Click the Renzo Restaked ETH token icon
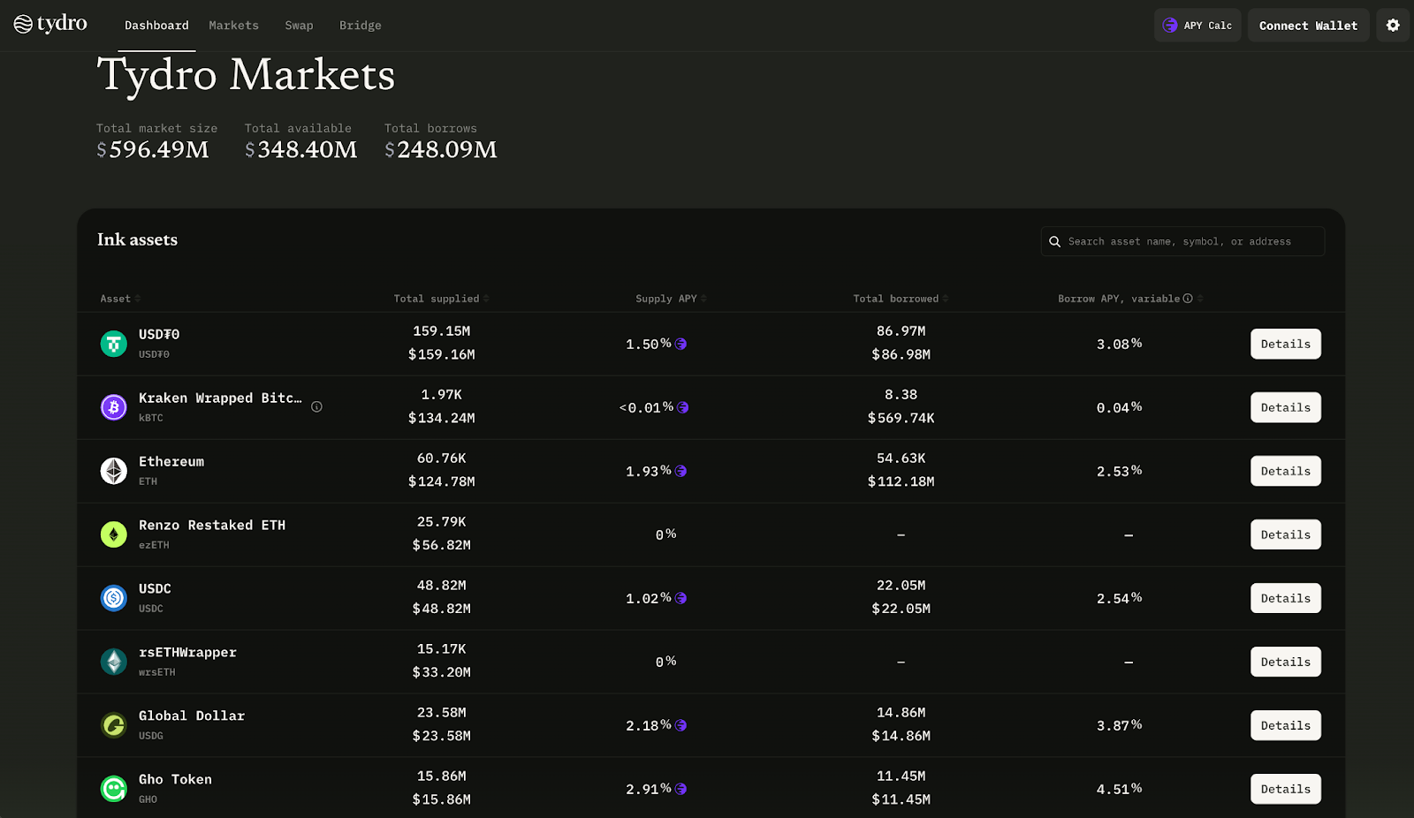Screen dimensions: 1414x818 point(113,534)
